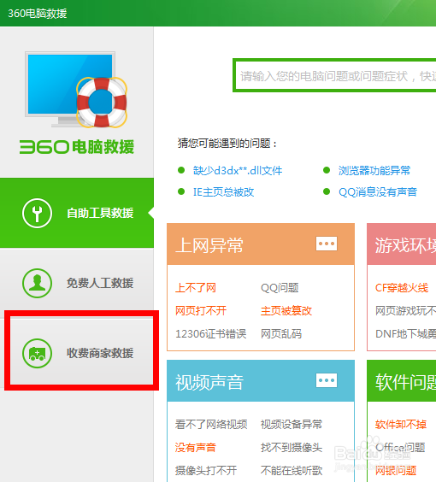
Task: Click the 网银问题 problem link
Action: 396,470
